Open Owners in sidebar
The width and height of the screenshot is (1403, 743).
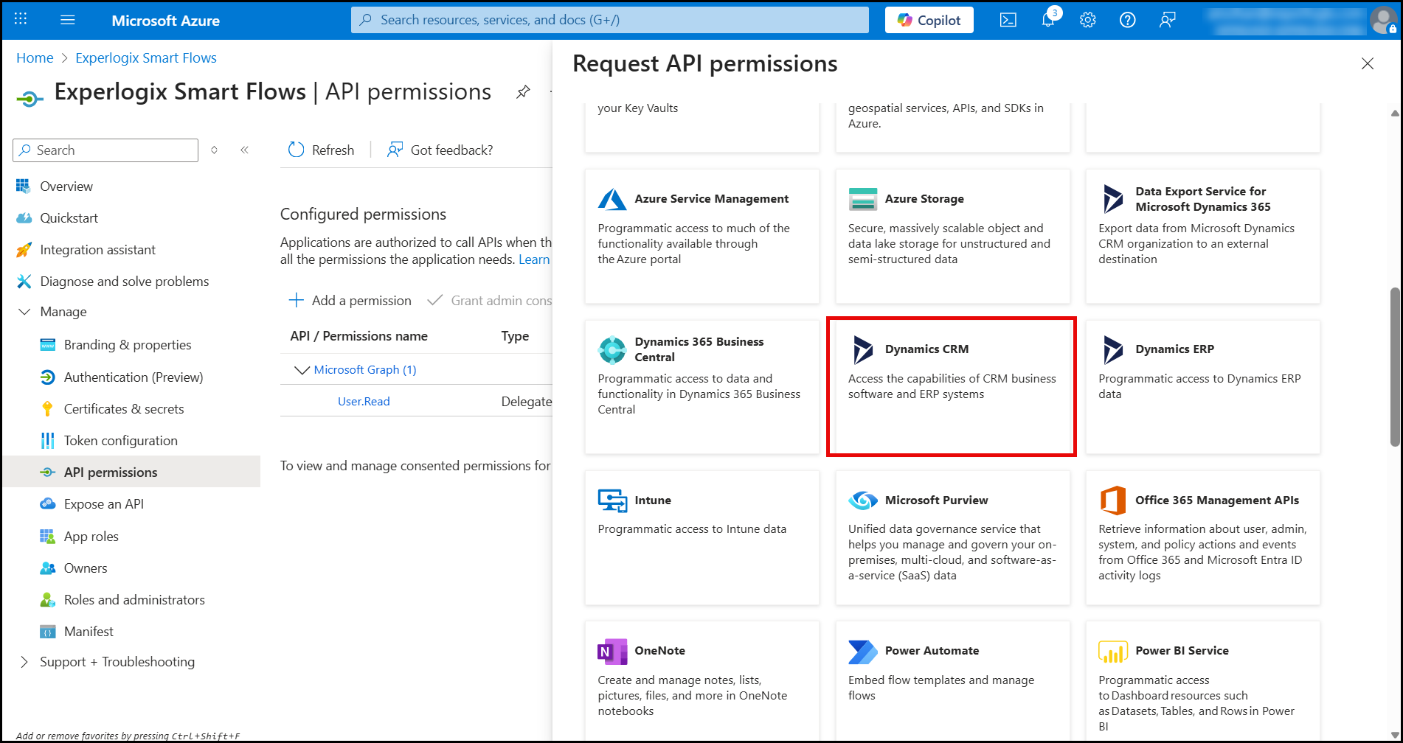[x=86, y=568]
